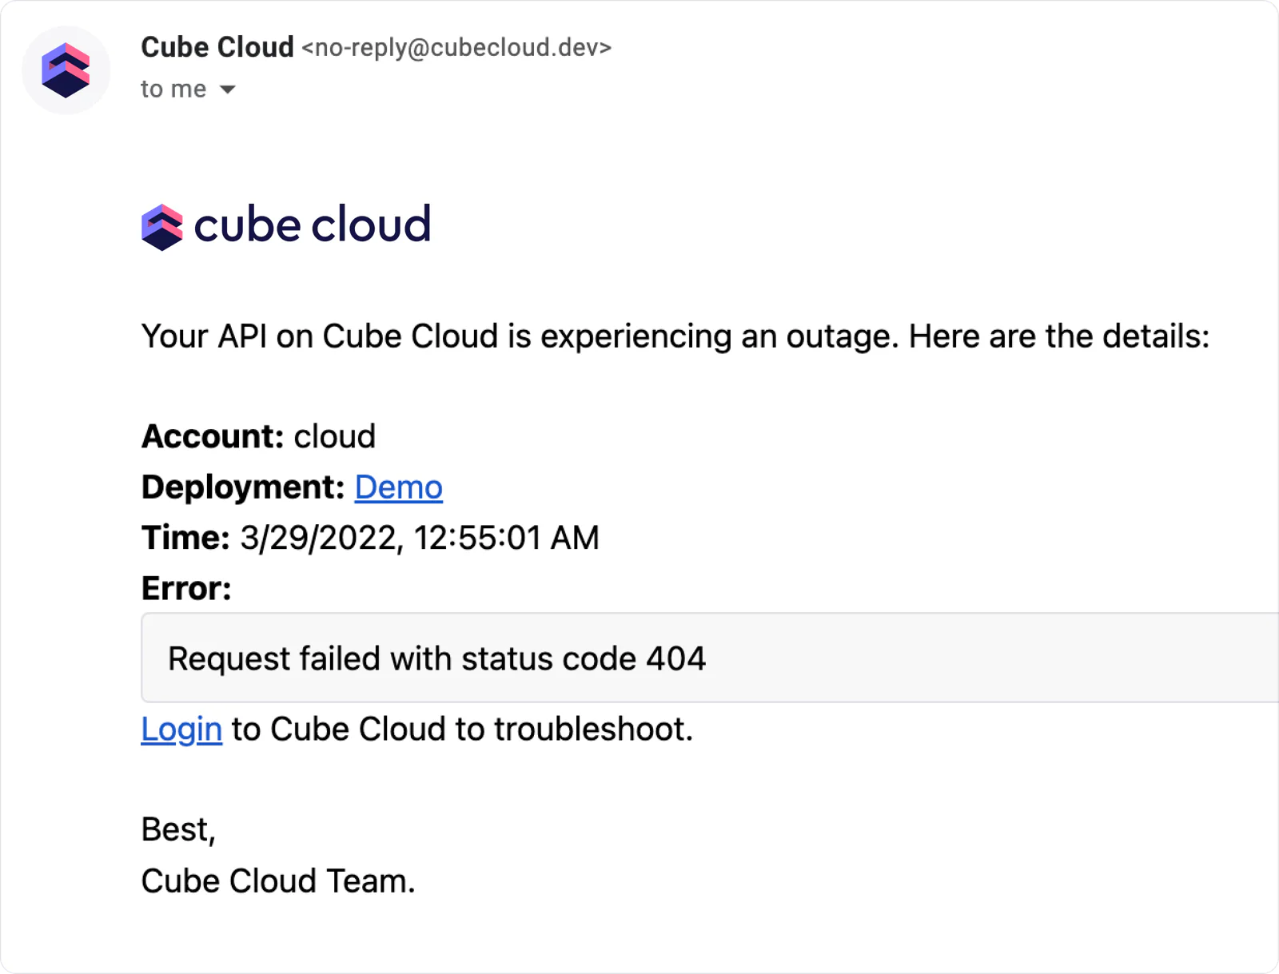
Task: Click the error box 'Request failed with status code 404'
Action: tap(710, 658)
